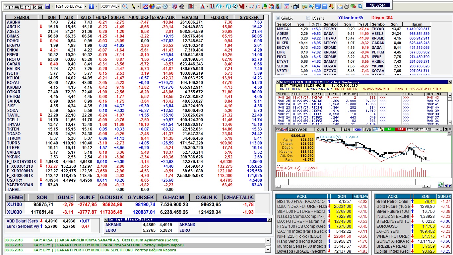
Task: Click the trades panel scrollbar down arrow
Action: pyautogui.click(x=450, y=123)
